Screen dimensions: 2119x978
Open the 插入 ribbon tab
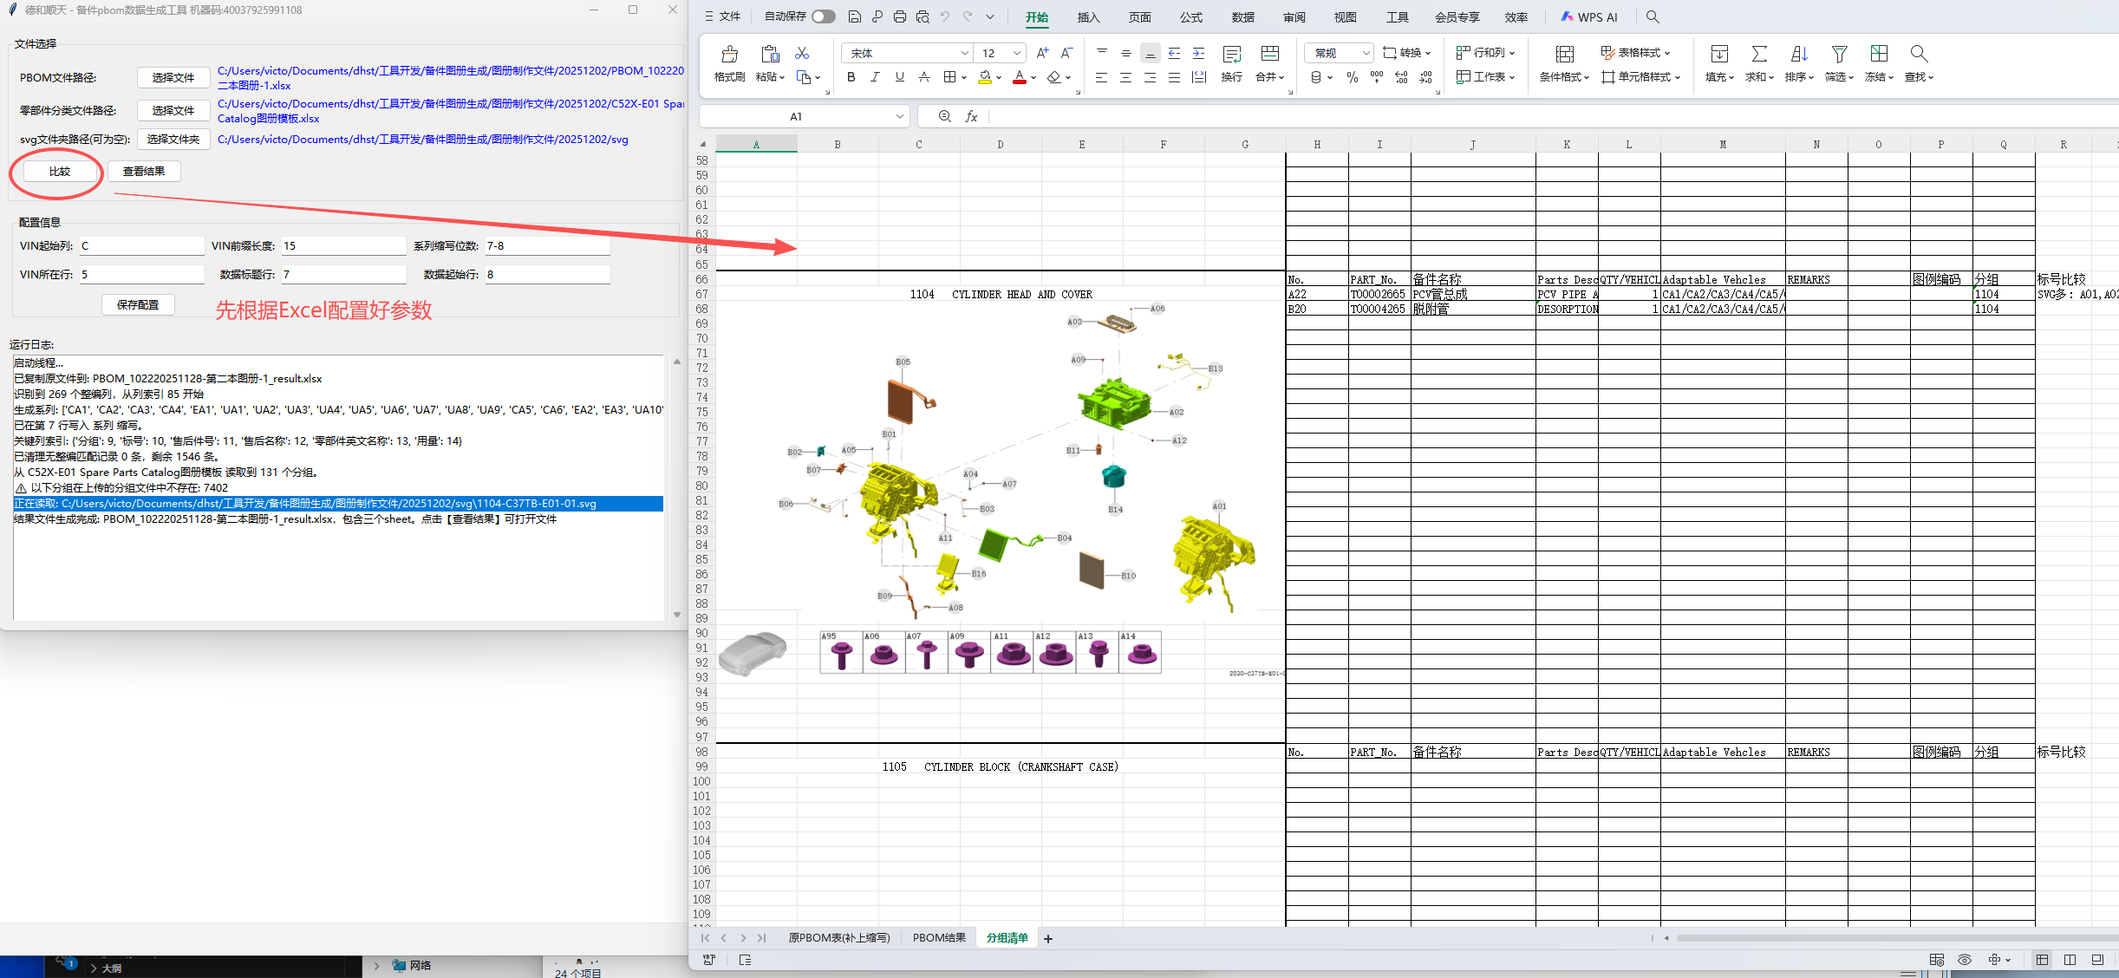(x=1088, y=17)
